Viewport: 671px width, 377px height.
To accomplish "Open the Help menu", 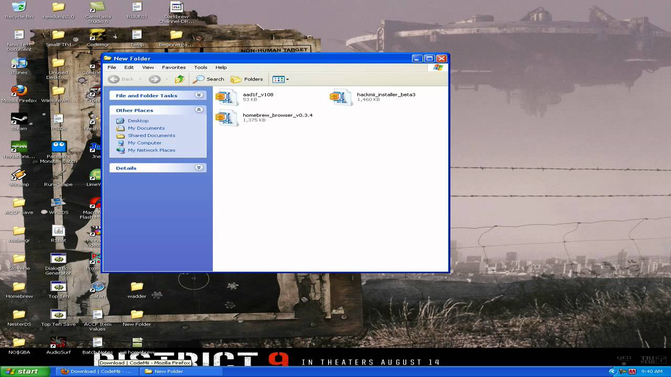I will tap(221, 67).
